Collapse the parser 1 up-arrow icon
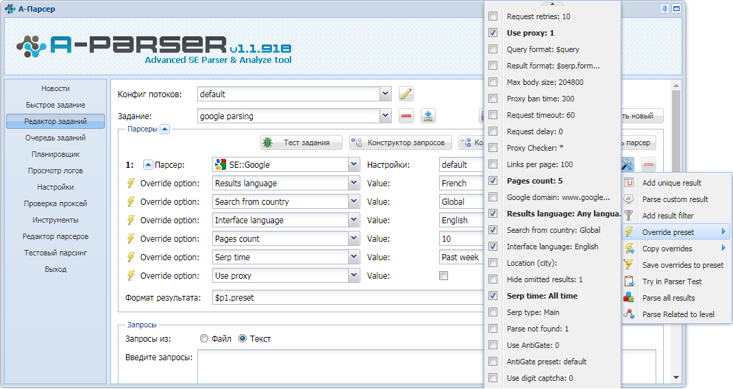 pos(148,164)
